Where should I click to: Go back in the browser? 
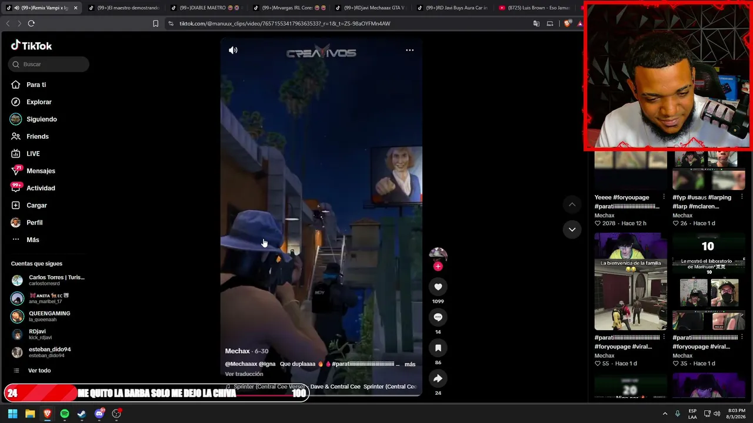tap(8, 23)
